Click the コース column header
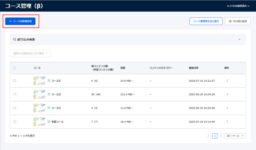This screenshot has height=150, width=256. click(37, 68)
